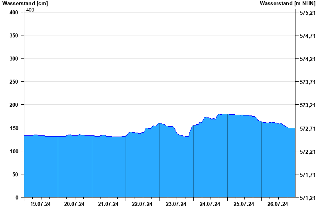Click the 250 tick on the left axis
This screenshot has height=219, width=319.
click(14, 82)
